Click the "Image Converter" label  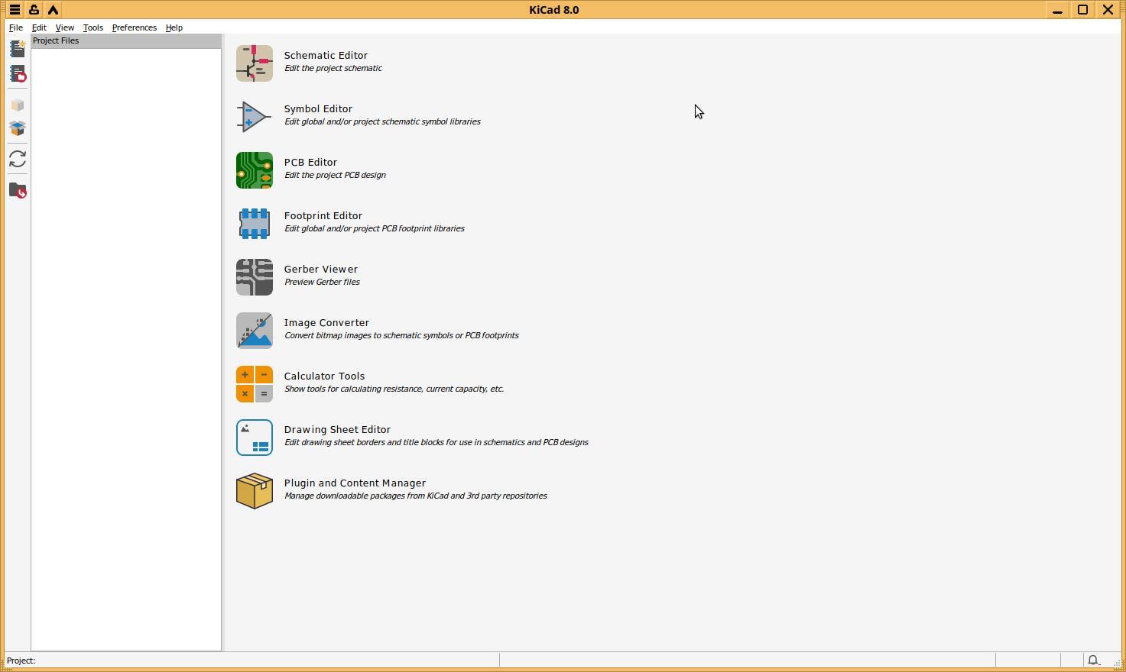click(326, 322)
